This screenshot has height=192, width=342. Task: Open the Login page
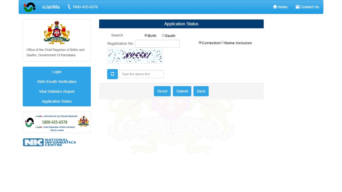(x=57, y=72)
